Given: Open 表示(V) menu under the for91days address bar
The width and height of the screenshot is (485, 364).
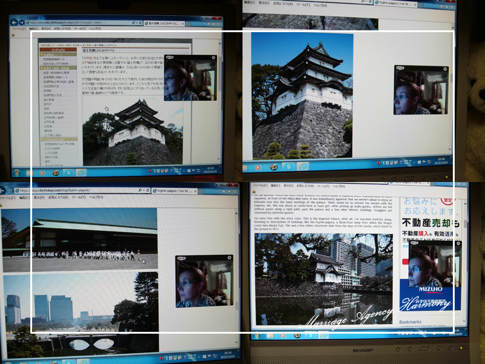Looking at the screenshot, I should pyautogui.click(x=39, y=197).
